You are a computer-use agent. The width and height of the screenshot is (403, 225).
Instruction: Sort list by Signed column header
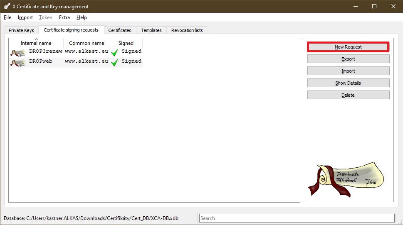tap(126, 43)
